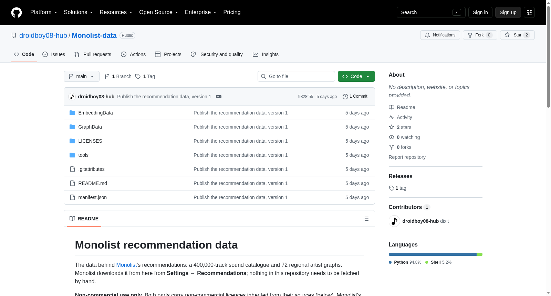Click the star icon button
This screenshot has width=551, height=296.
(x=517, y=35)
